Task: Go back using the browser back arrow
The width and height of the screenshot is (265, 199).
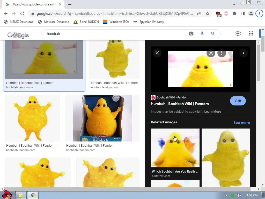Action: [x=6, y=13]
